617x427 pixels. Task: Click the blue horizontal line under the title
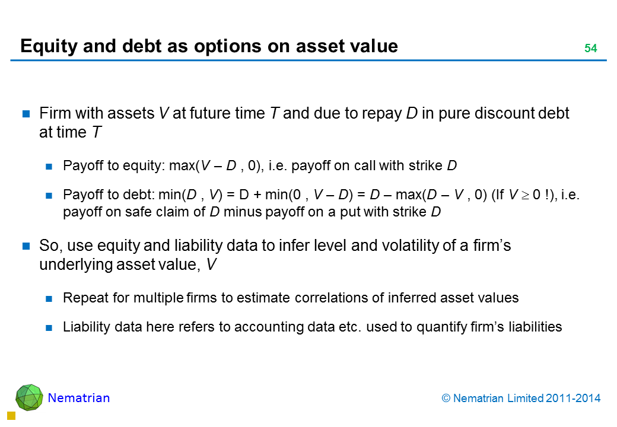pos(308,60)
